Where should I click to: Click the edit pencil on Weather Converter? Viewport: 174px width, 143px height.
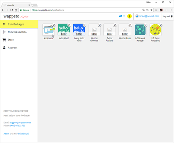point(100,25)
